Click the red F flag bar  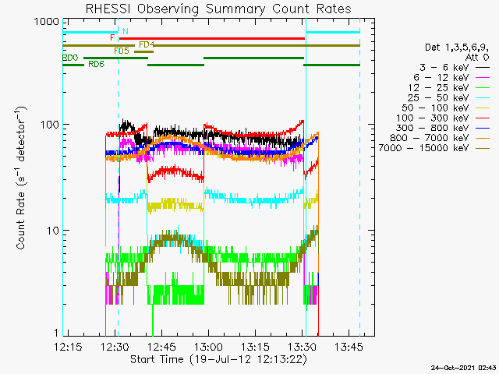coord(212,38)
